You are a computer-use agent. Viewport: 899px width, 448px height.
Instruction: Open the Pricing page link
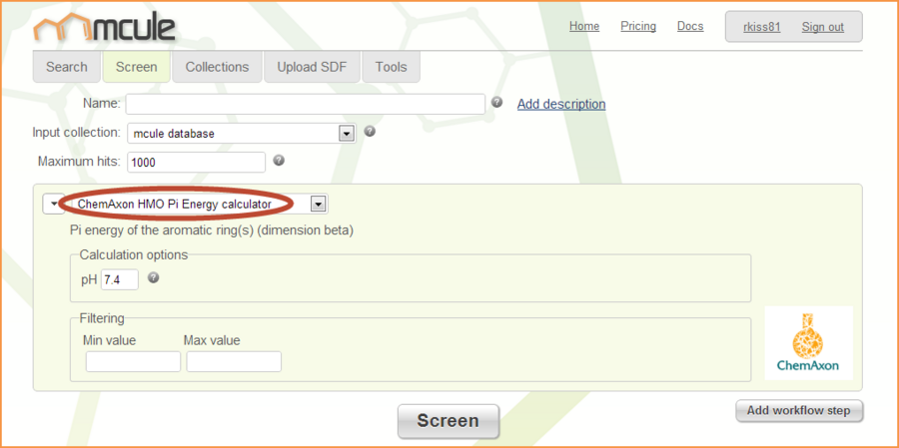(638, 26)
